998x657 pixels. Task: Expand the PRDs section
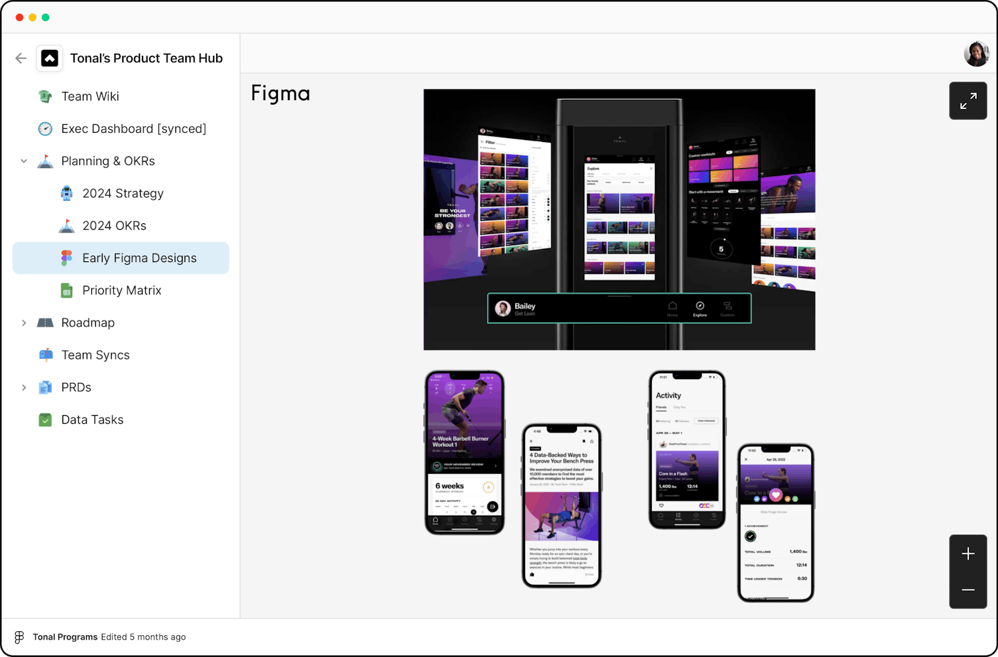pyautogui.click(x=24, y=388)
